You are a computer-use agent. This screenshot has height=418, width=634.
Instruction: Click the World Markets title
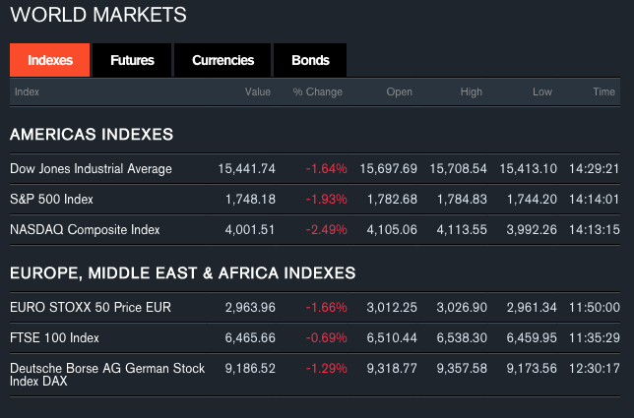(98, 15)
